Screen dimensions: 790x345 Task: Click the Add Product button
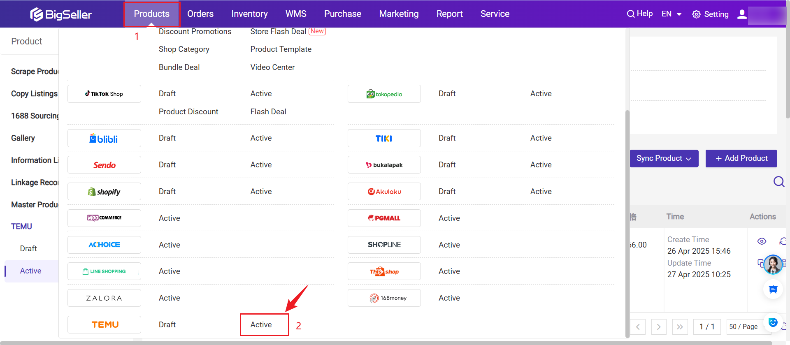click(x=741, y=158)
